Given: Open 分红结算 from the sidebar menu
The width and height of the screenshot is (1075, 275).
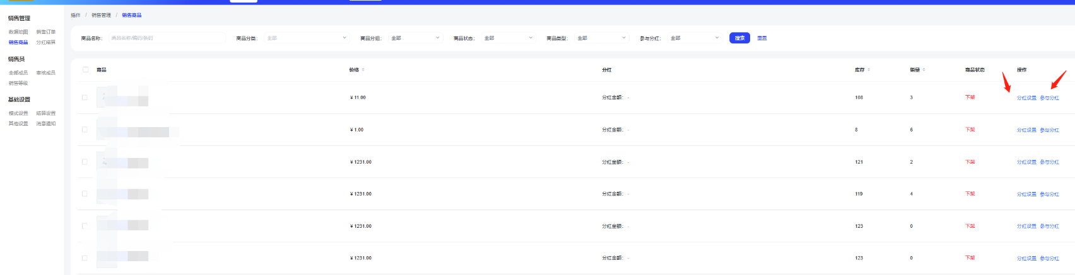Looking at the screenshot, I should pyautogui.click(x=46, y=43).
